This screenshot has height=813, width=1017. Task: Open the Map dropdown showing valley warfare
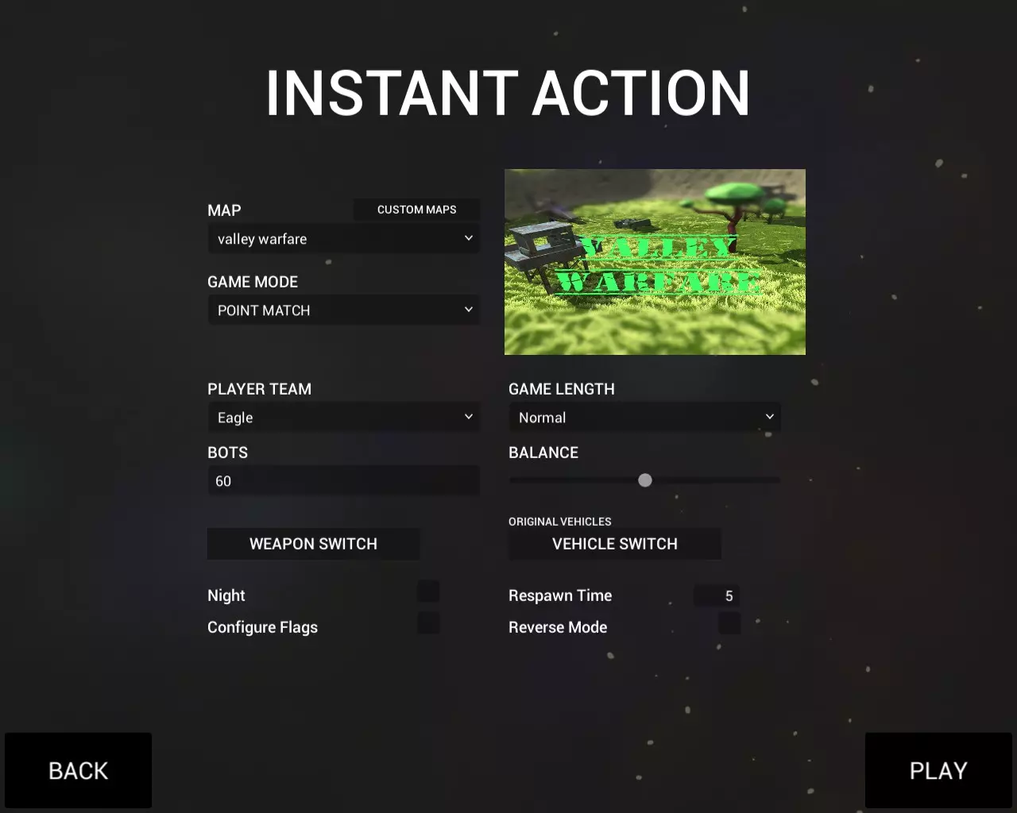pyautogui.click(x=343, y=239)
